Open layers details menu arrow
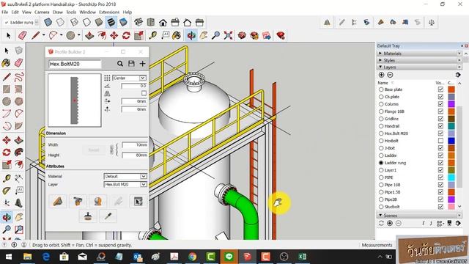 [x=458, y=75]
